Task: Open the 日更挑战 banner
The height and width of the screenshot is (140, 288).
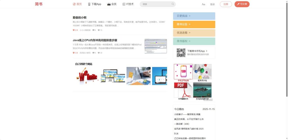Action: point(194,16)
